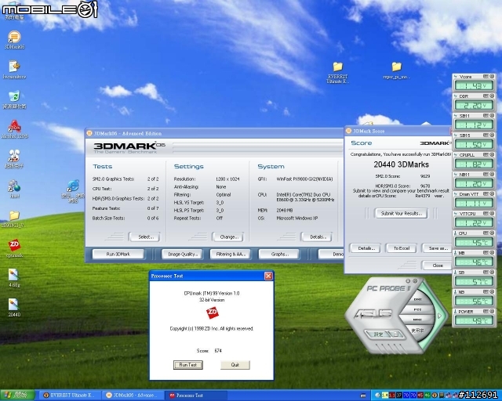Click the 20440 3DMarks score text

(401, 164)
